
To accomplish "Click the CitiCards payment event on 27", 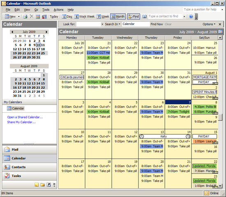I will [72, 77].
